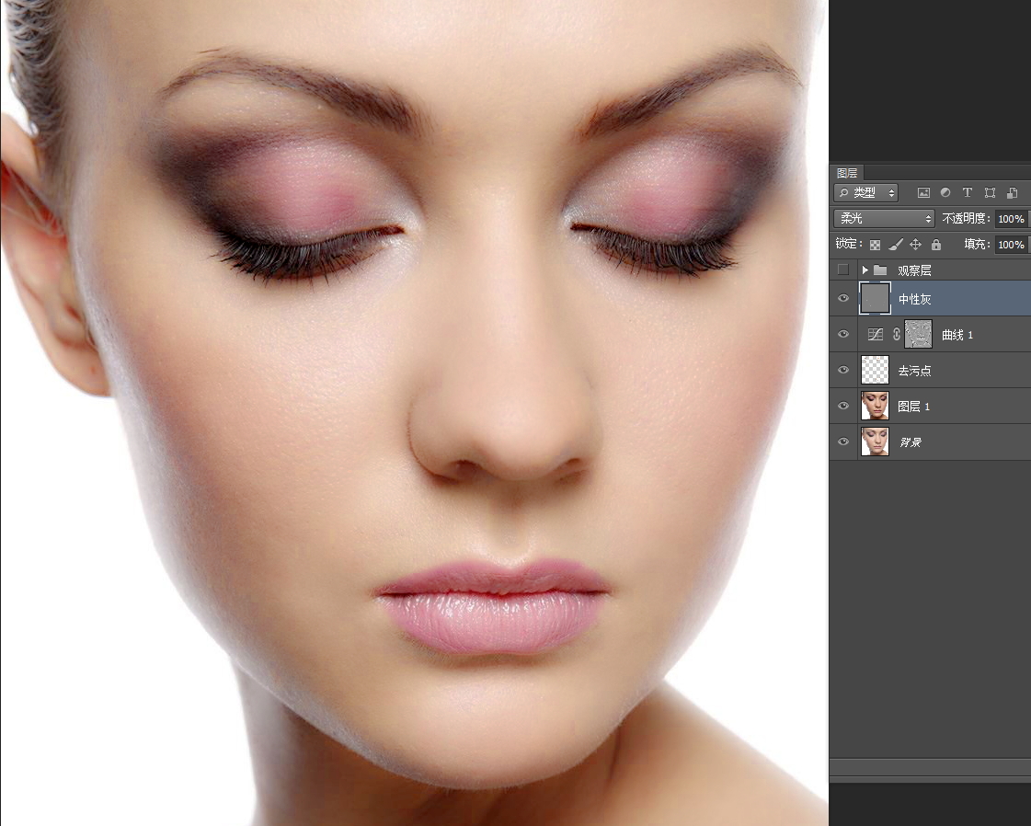The image size is (1031, 826).
Task: Select the 背景 layer thumbnail
Action: pos(876,442)
